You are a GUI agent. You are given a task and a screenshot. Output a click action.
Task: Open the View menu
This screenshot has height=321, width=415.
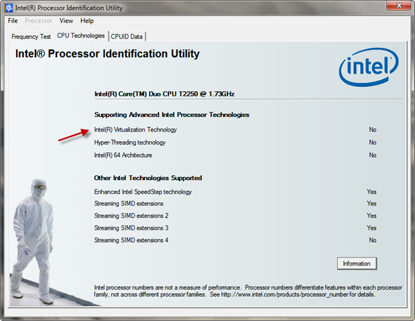(x=66, y=21)
